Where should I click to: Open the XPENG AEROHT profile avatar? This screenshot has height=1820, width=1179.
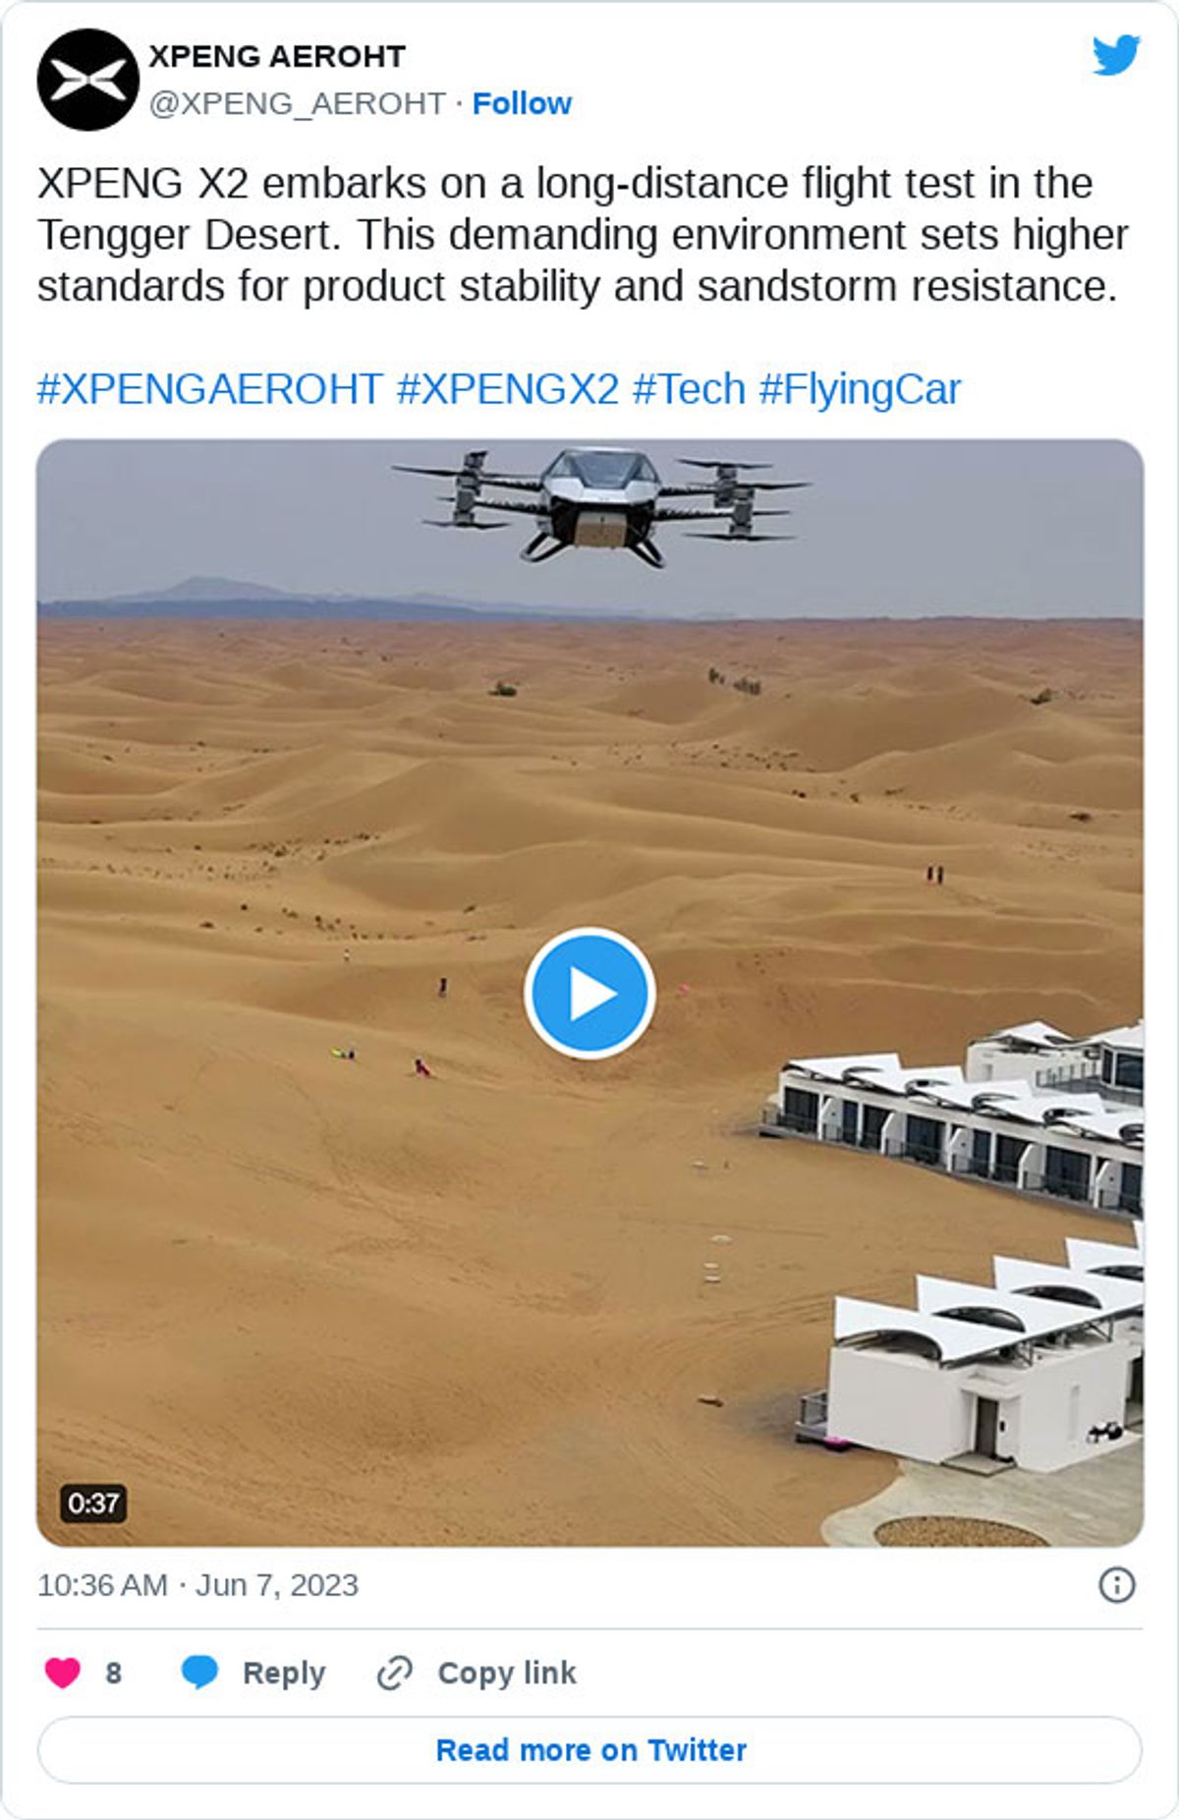[88, 80]
